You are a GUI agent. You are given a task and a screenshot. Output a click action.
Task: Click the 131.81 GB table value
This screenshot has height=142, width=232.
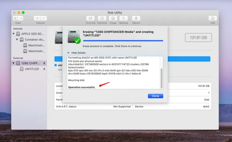pos(204,86)
